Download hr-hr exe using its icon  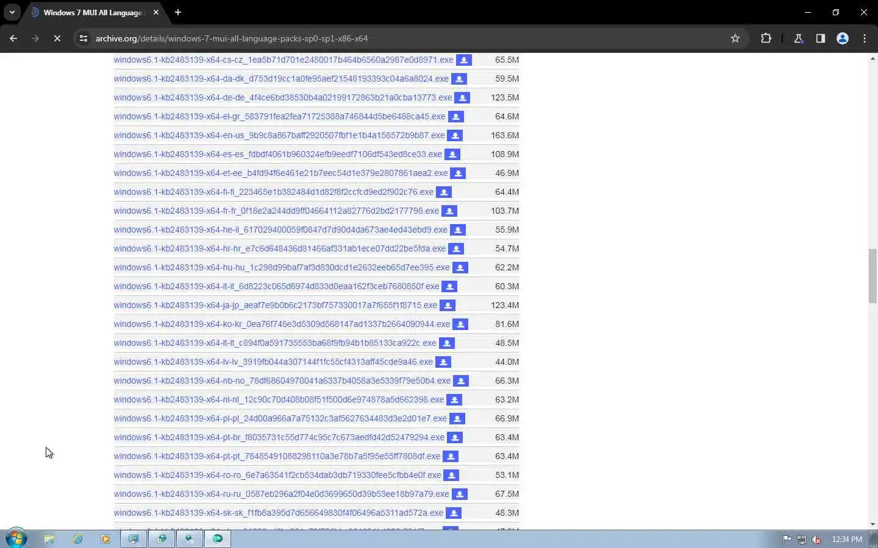point(456,249)
